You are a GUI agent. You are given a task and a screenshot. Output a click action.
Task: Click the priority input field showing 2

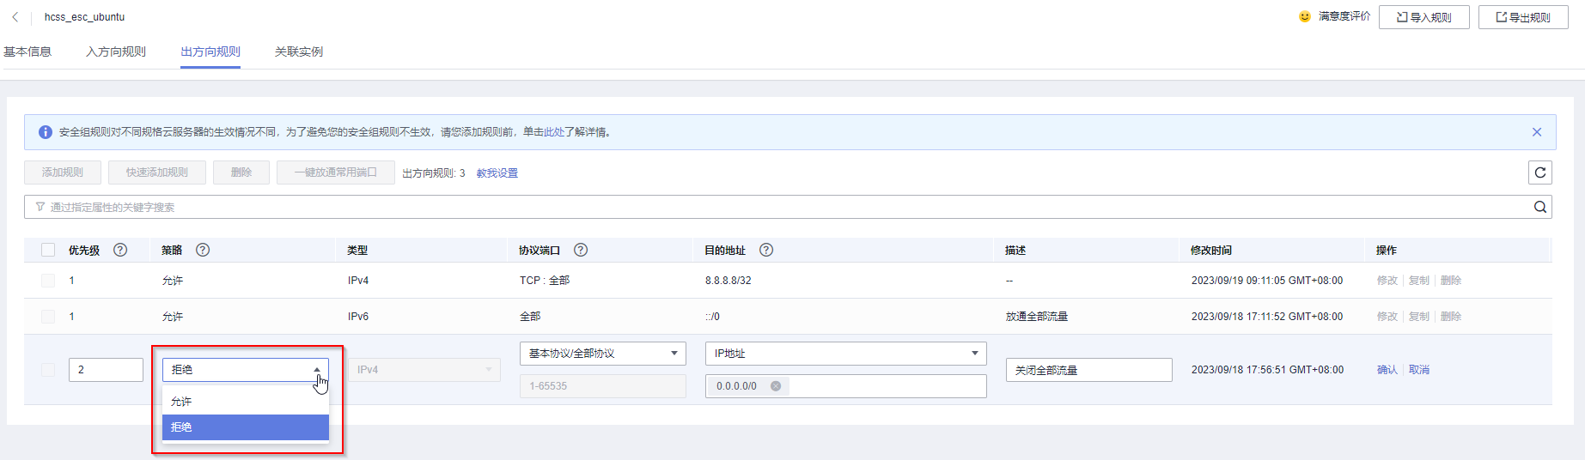click(106, 370)
